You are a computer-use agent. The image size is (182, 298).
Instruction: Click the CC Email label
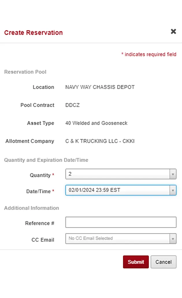click(43, 240)
